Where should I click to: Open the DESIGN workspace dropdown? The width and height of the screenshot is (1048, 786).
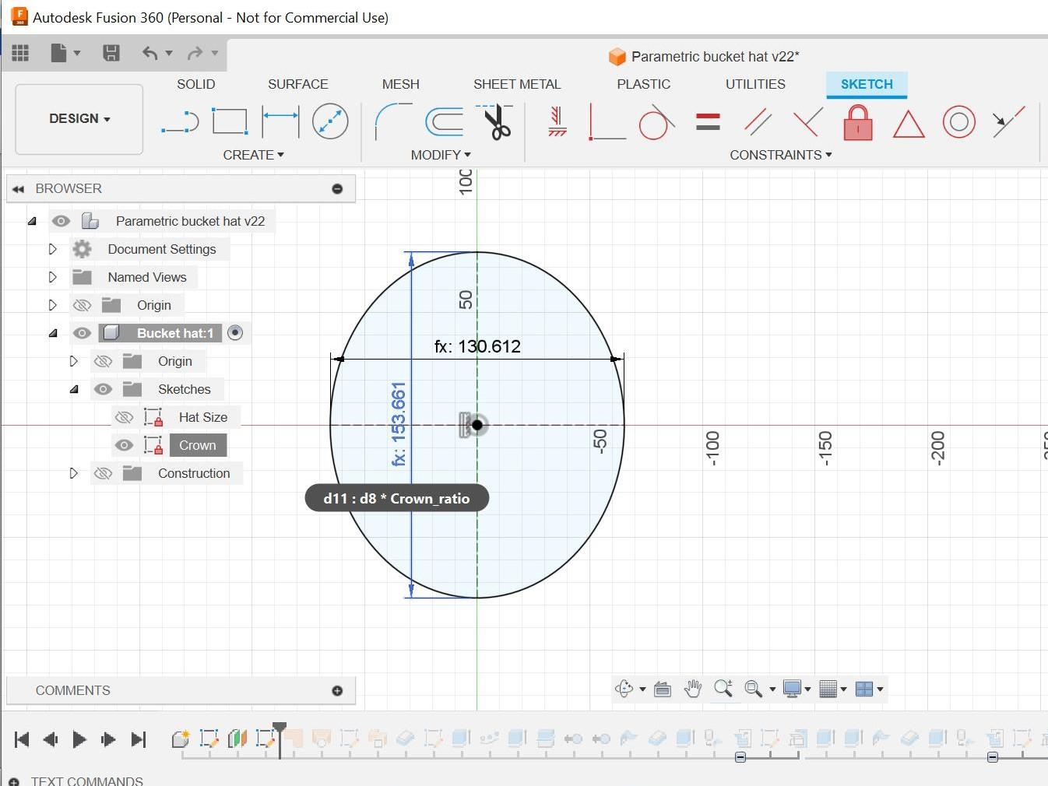(79, 119)
